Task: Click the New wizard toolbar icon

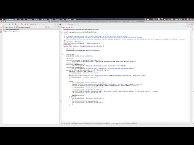Action: (x=2, y=24)
